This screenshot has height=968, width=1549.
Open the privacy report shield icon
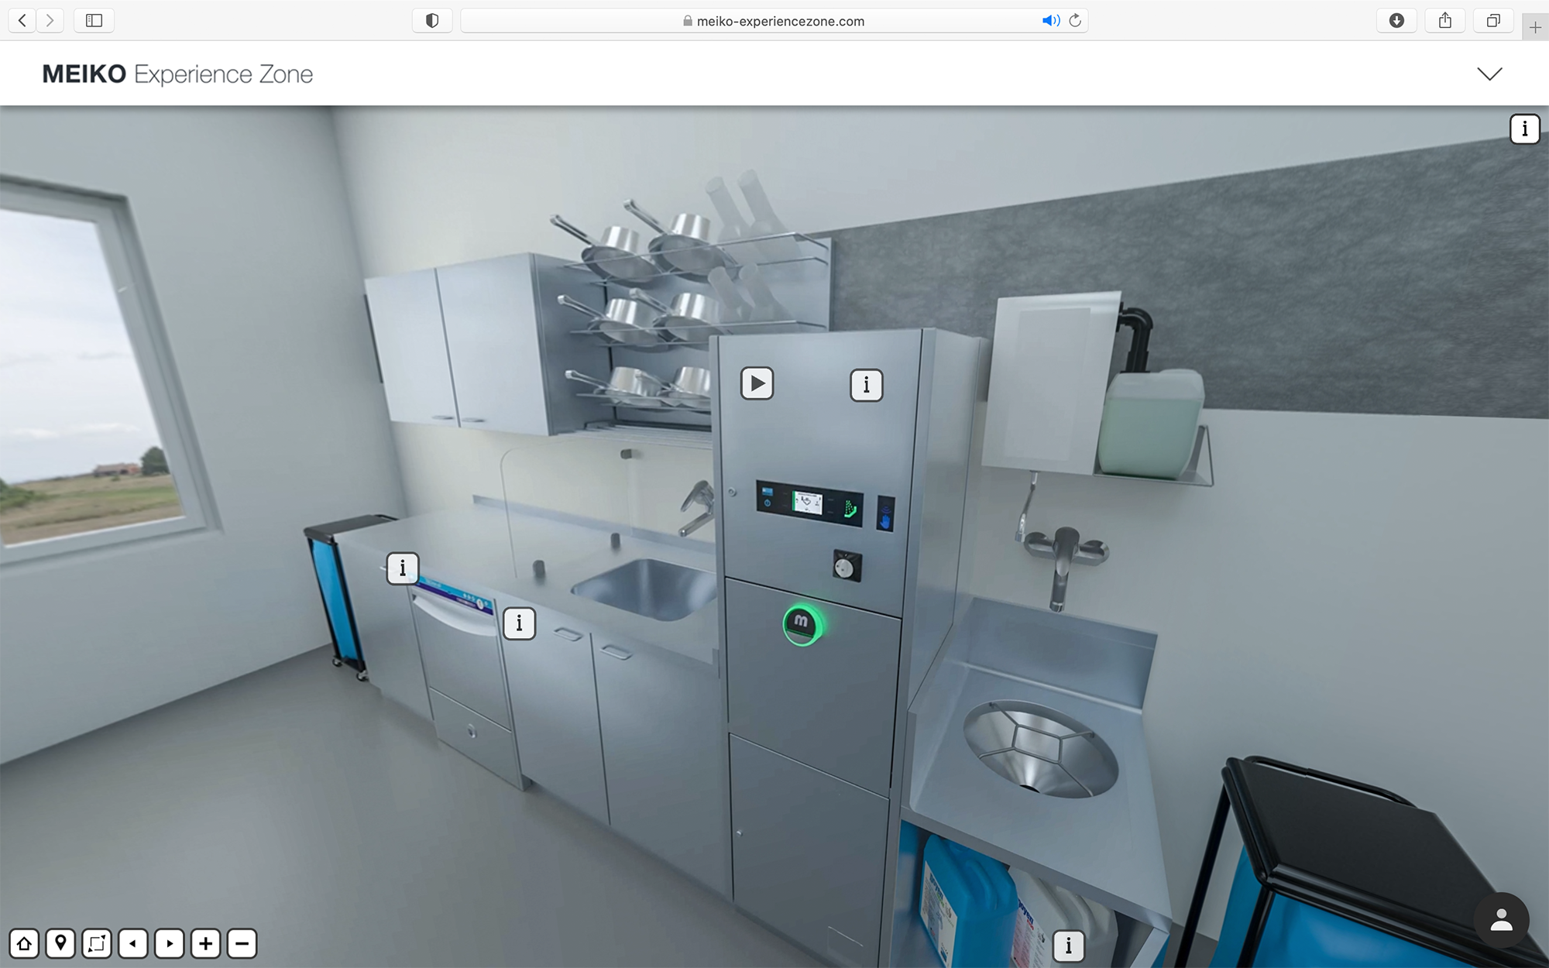coord(432,20)
